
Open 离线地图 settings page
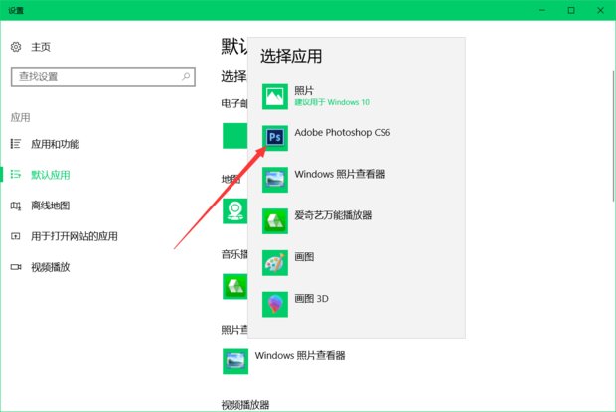(x=51, y=206)
